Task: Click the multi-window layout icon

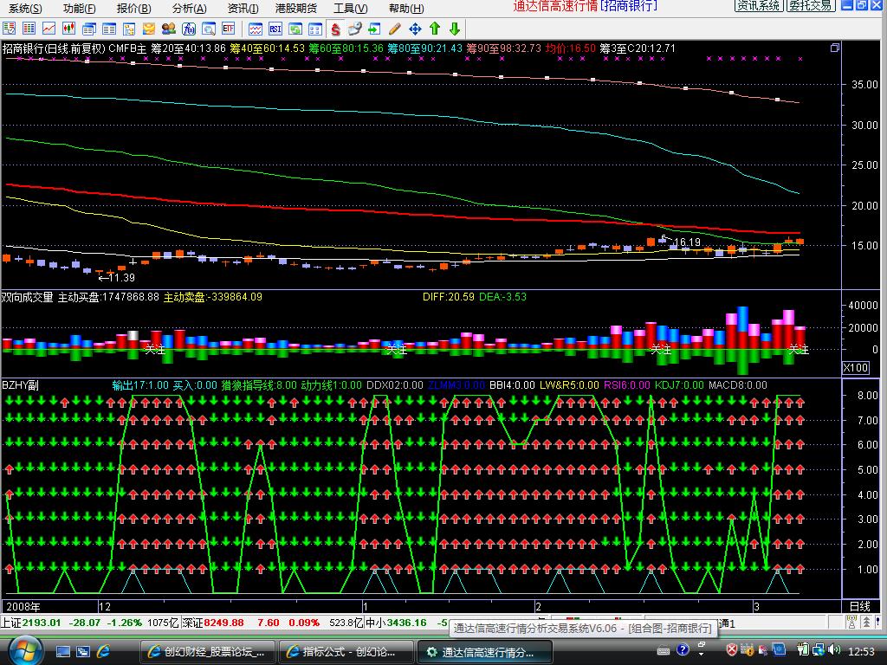Action: 315,29
